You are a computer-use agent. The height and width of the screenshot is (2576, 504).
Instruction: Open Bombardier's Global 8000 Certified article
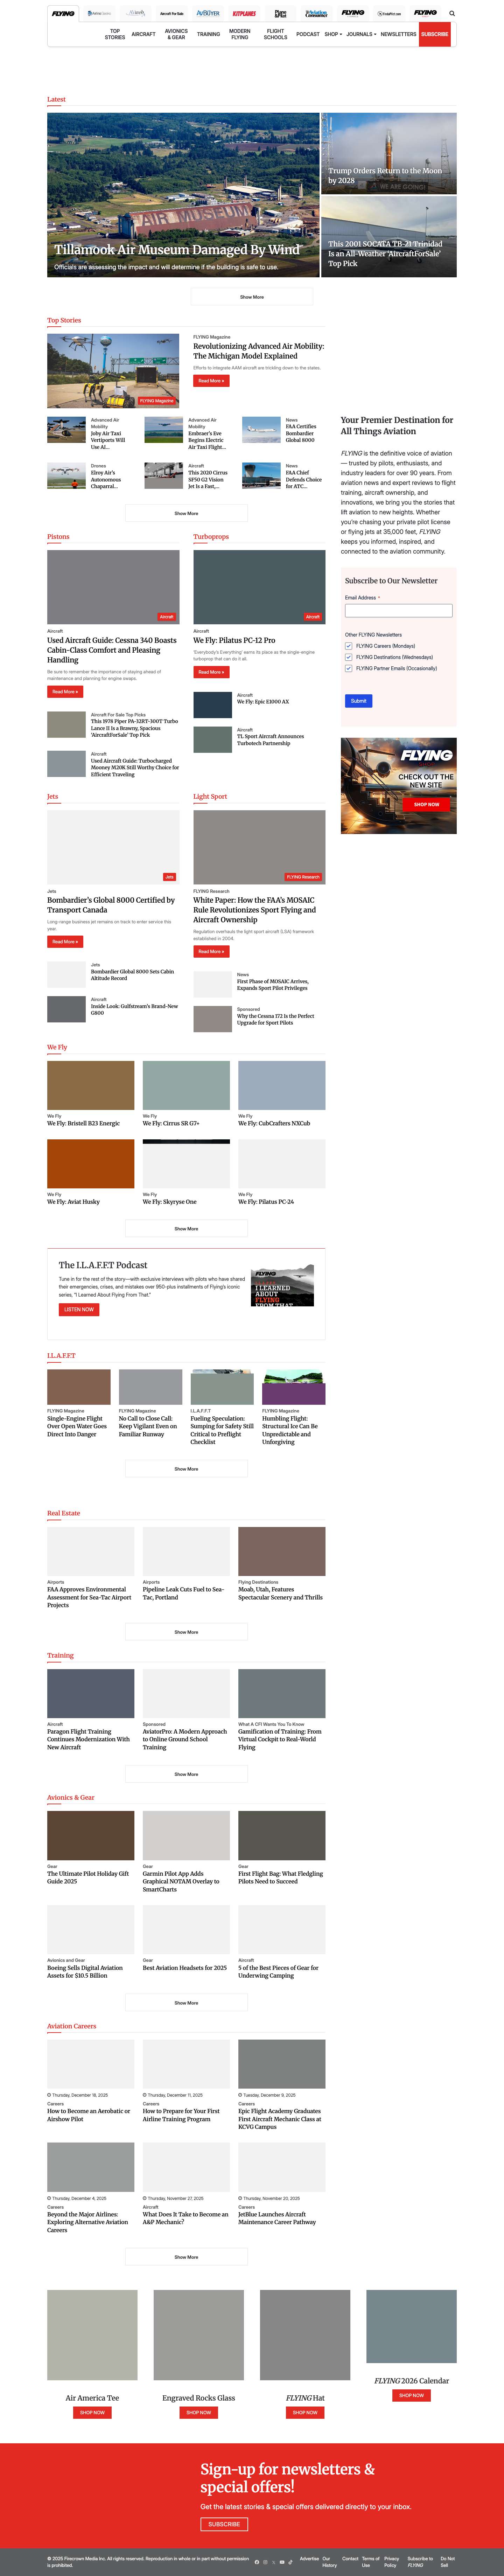pyautogui.click(x=111, y=905)
